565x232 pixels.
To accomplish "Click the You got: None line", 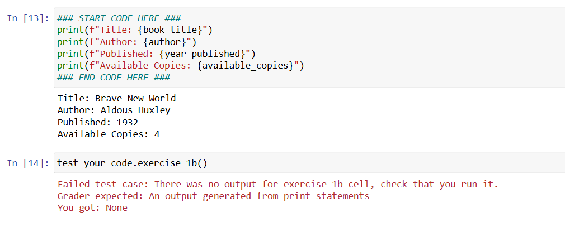I will pyautogui.click(x=93, y=208).
